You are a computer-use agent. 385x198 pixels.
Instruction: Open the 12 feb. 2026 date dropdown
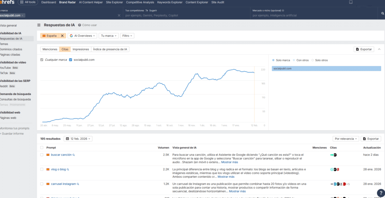[78, 139]
